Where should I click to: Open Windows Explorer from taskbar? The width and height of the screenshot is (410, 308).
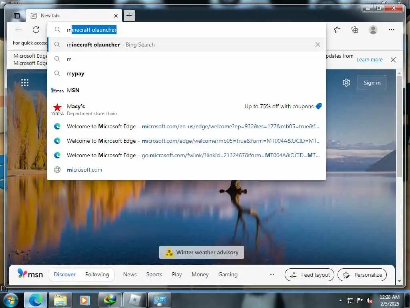60,300
